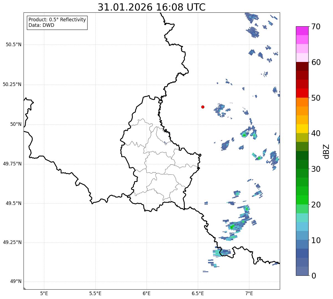333x299 pixels.
Task: Click the 50.25°N latitude label
Action: tap(12, 84)
